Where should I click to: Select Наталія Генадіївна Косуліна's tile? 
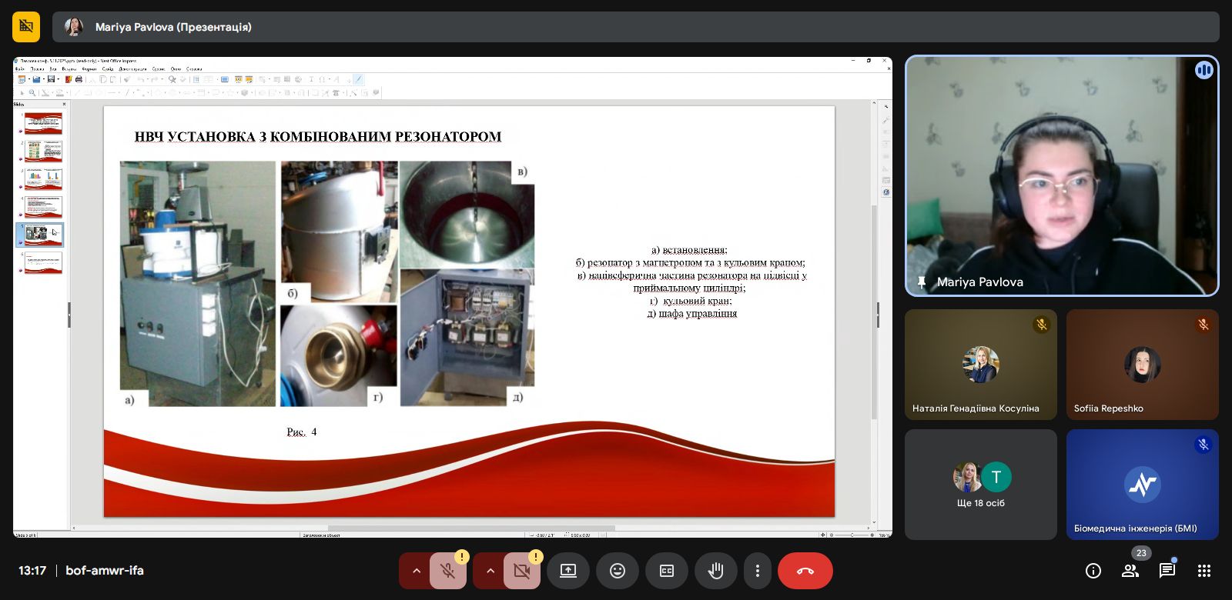pos(980,365)
